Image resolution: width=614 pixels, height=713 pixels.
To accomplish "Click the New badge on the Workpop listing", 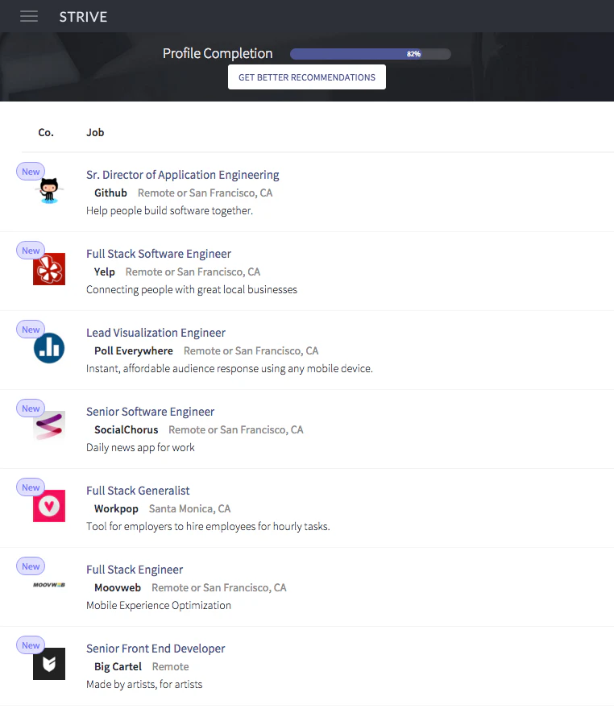I will pyautogui.click(x=31, y=487).
